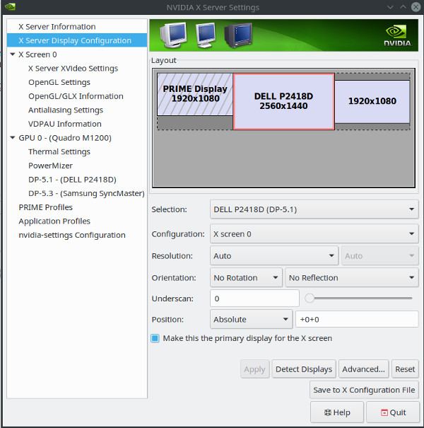The image size is (424, 428).
Task: Open X Server Information page
Action: [57, 27]
